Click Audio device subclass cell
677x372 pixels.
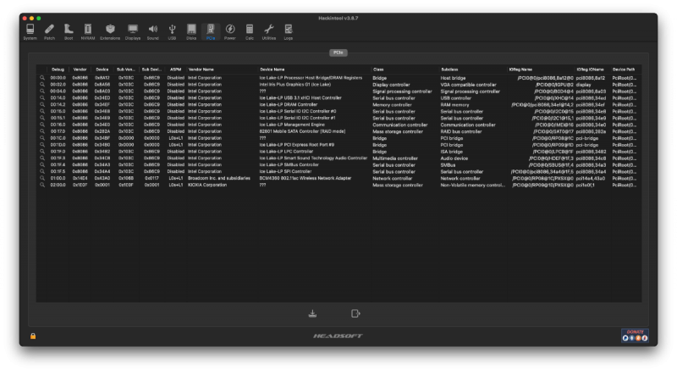point(454,158)
